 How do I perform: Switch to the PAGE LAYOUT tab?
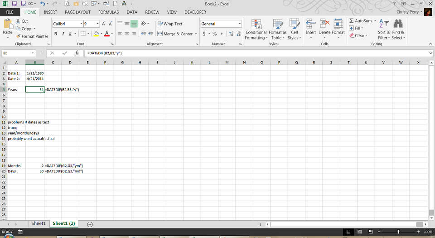[77, 12]
